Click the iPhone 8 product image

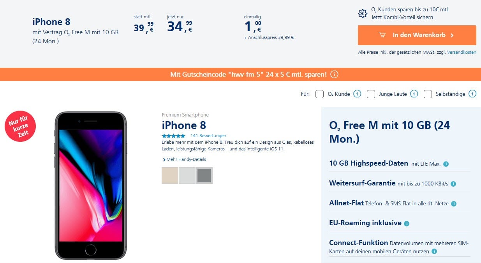point(91,185)
